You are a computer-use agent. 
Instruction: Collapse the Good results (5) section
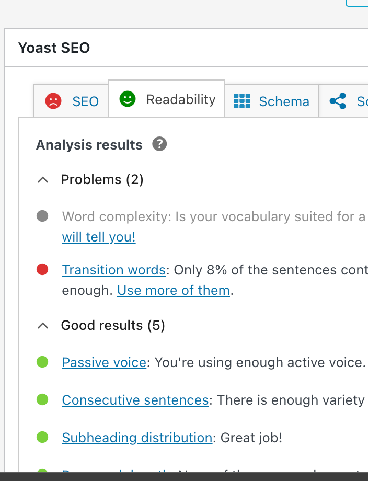click(43, 326)
